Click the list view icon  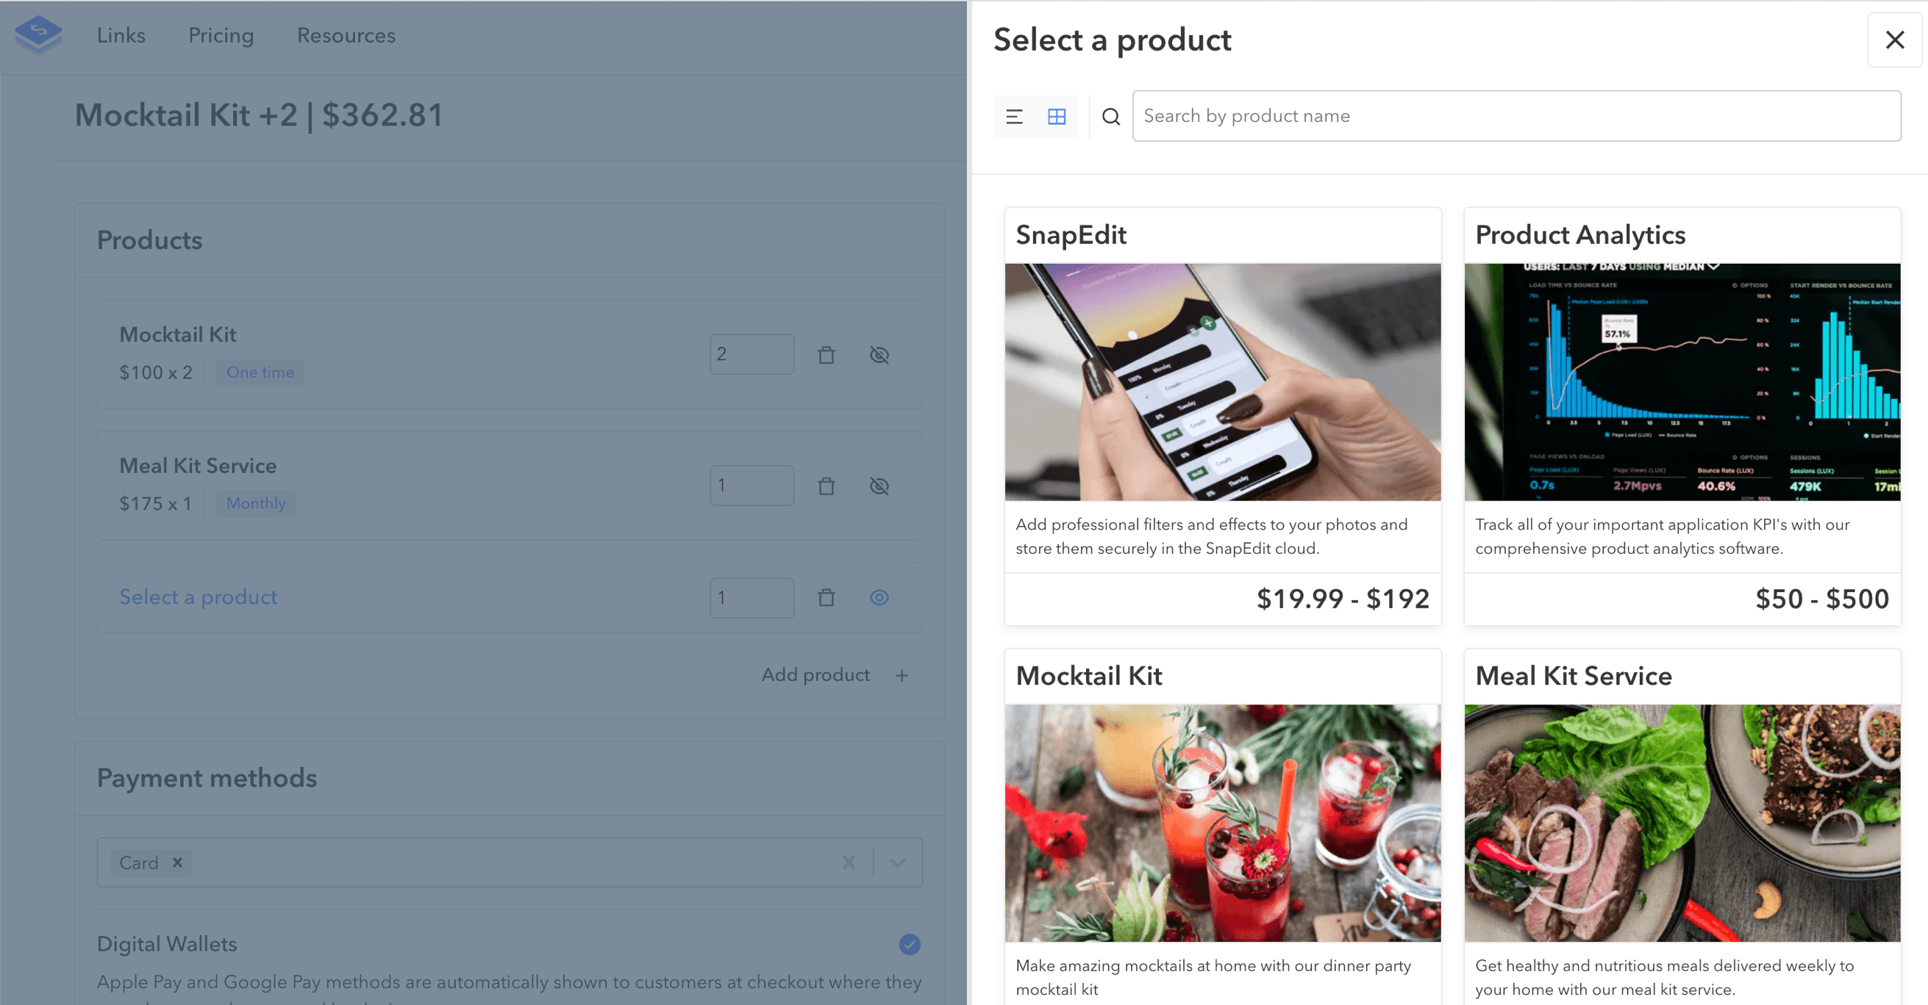1015,116
